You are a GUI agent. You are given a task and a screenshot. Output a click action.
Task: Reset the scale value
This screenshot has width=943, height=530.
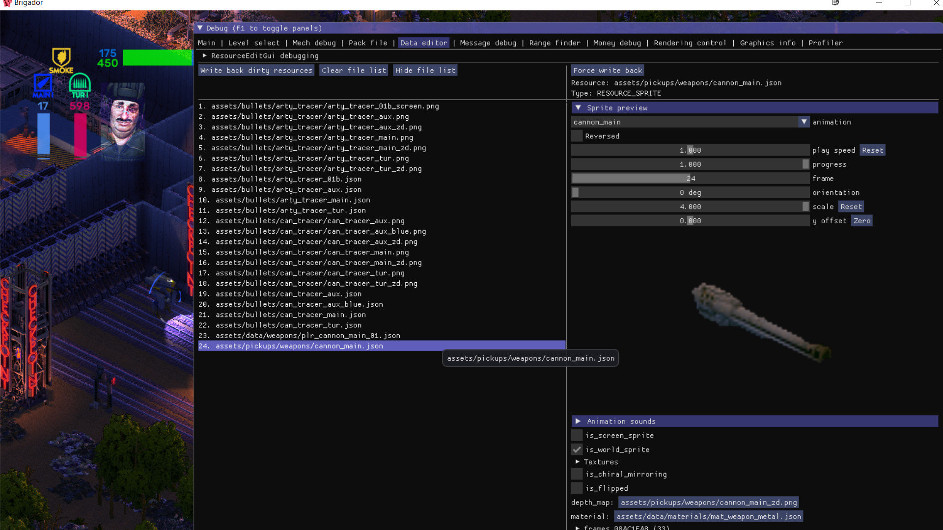[851, 207]
